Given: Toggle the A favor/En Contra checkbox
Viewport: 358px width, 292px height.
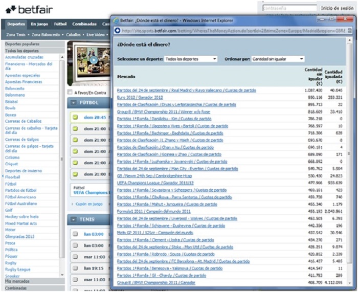Looking at the screenshot, I should coord(70,93).
